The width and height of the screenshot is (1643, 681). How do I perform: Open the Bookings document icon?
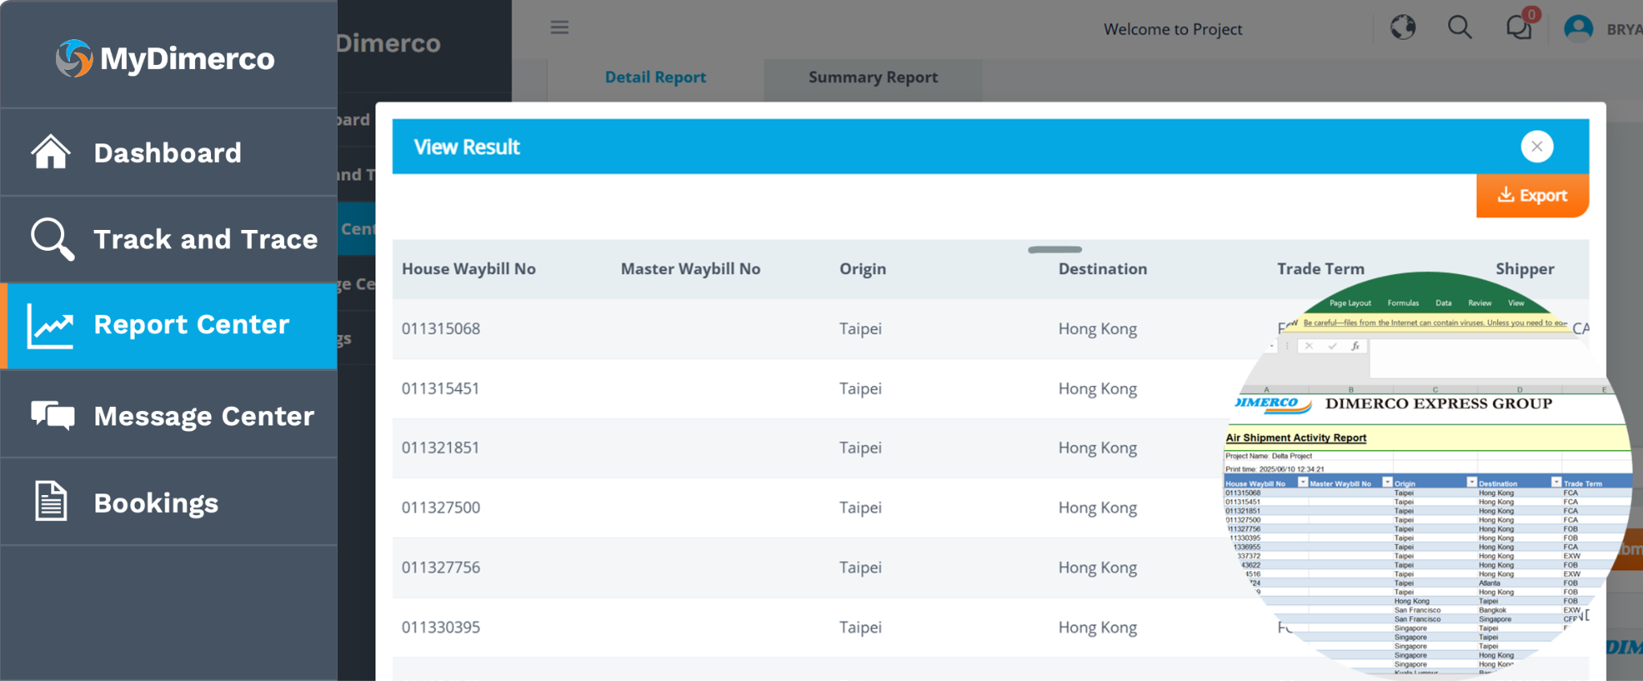[51, 501]
